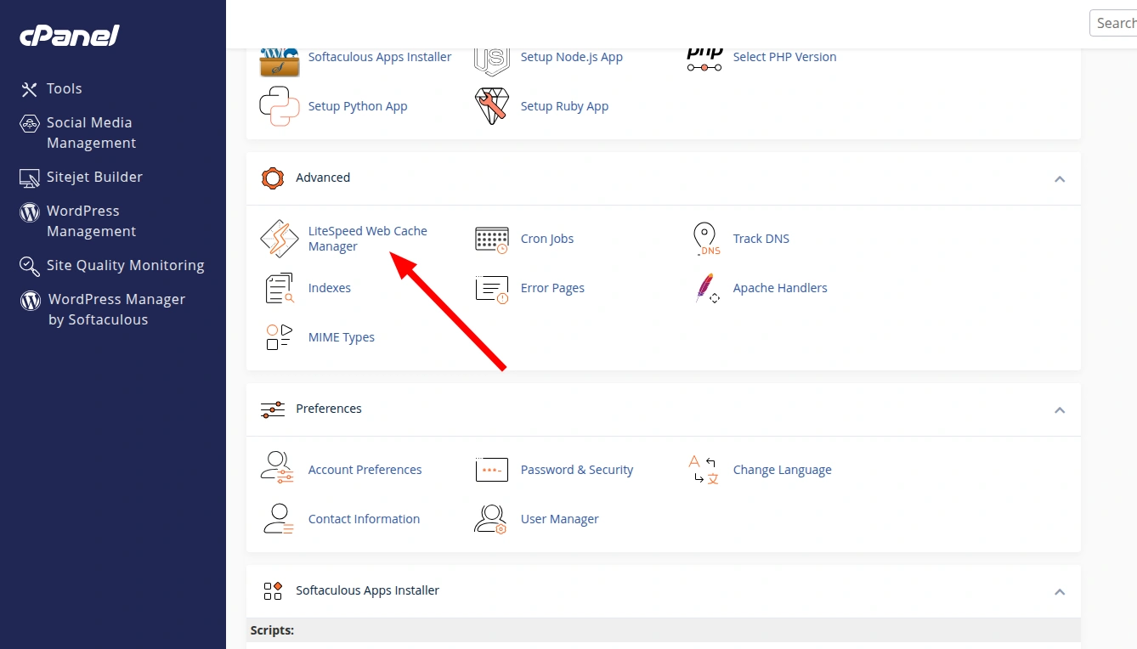
Task: Open Tools in the sidebar
Action: pos(64,88)
